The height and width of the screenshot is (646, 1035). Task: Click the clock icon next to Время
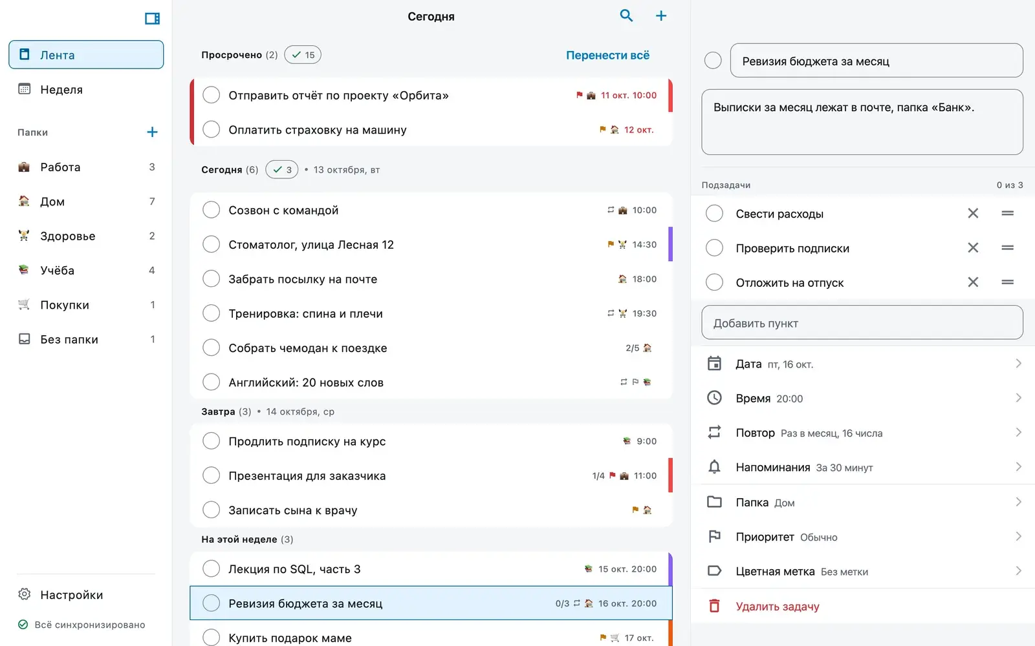(x=714, y=398)
